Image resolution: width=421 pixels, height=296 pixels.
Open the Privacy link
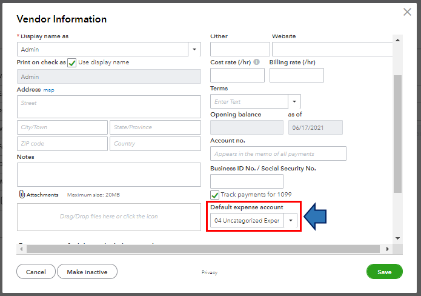[209, 273]
